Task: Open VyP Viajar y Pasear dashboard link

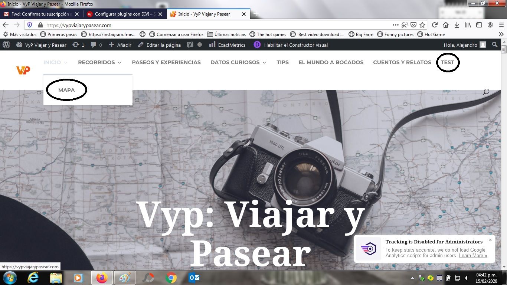Action: click(41, 45)
